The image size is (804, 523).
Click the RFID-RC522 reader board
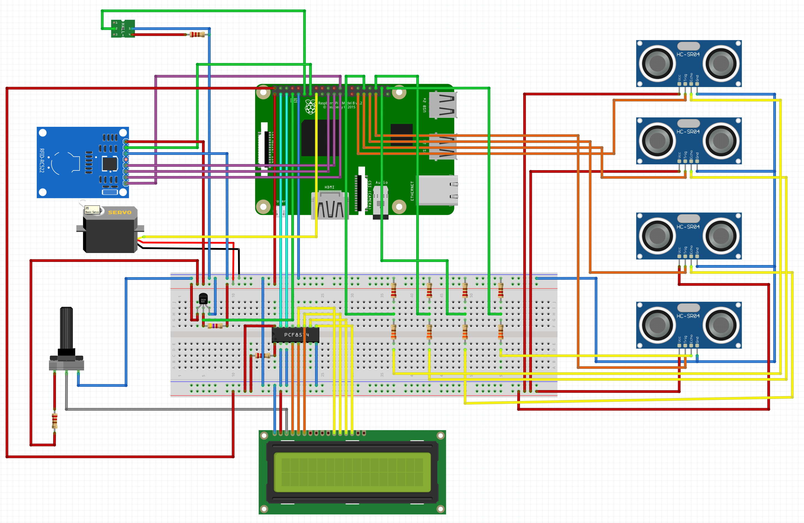(83, 162)
